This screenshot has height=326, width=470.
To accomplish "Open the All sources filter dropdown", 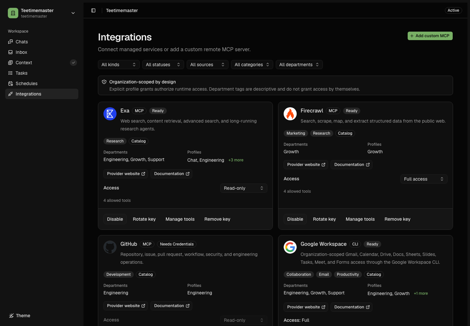I will (x=208, y=65).
